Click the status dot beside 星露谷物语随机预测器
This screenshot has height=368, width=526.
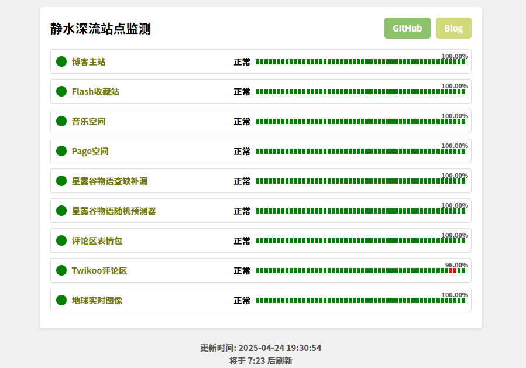pos(61,211)
